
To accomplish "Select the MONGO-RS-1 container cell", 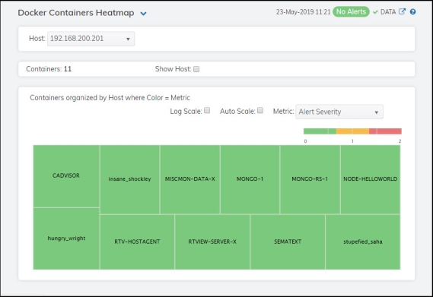I will point(310,179).
